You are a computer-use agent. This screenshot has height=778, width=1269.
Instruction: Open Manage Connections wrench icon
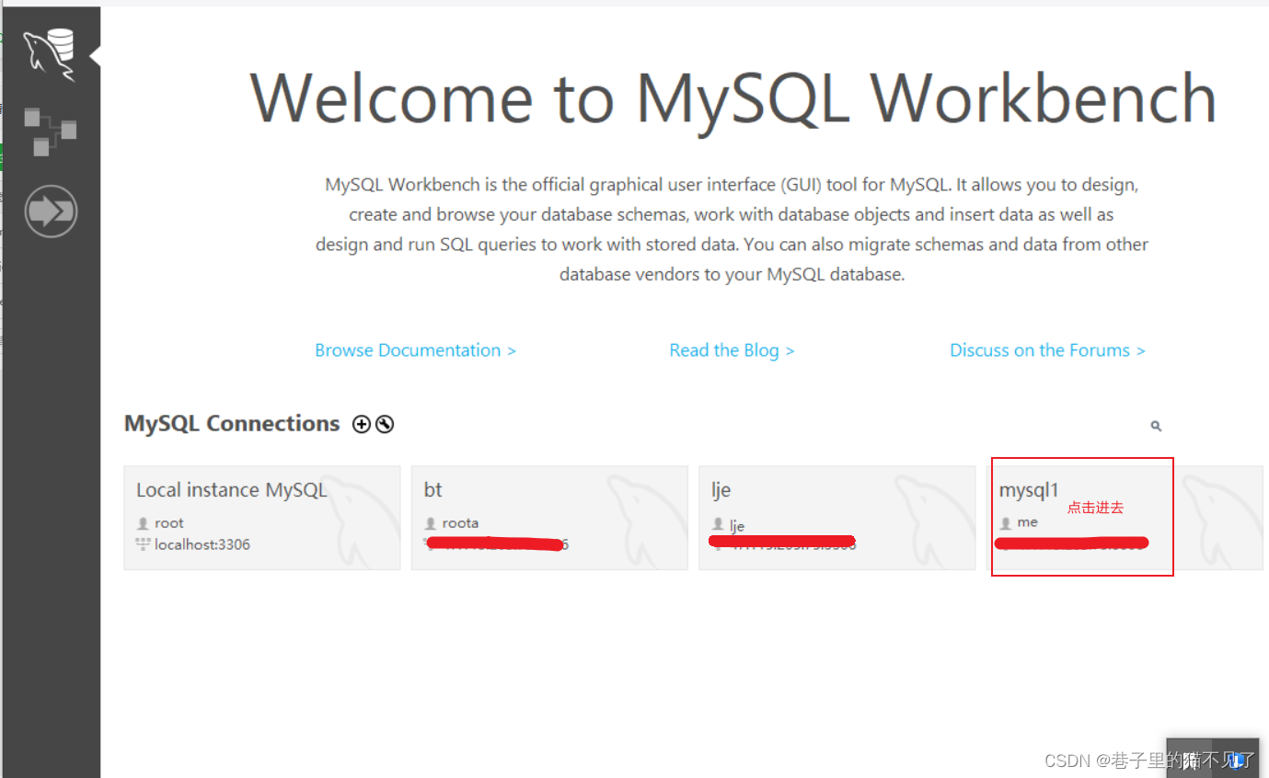pos(385,424)
